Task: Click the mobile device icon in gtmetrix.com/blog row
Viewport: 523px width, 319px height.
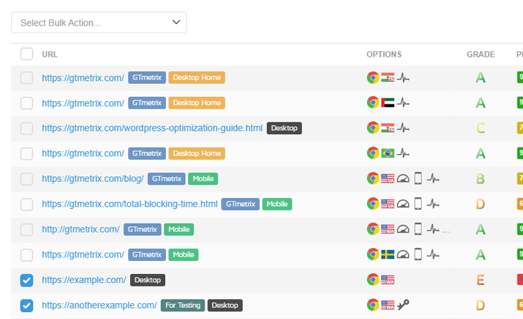Action: click(418, 179)
